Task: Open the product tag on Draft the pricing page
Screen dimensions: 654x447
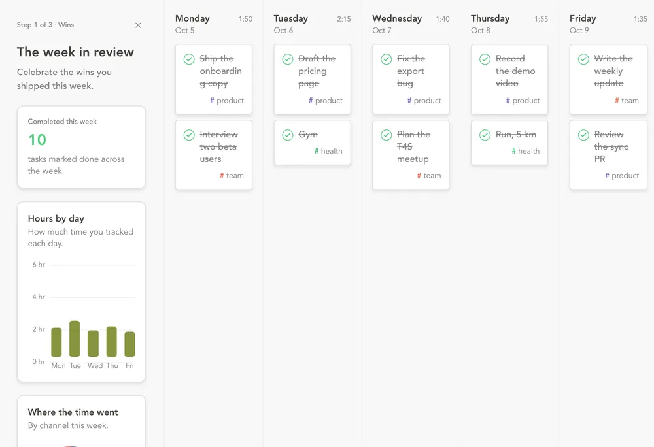Action: pyautogui.click(x=325, y=101)
